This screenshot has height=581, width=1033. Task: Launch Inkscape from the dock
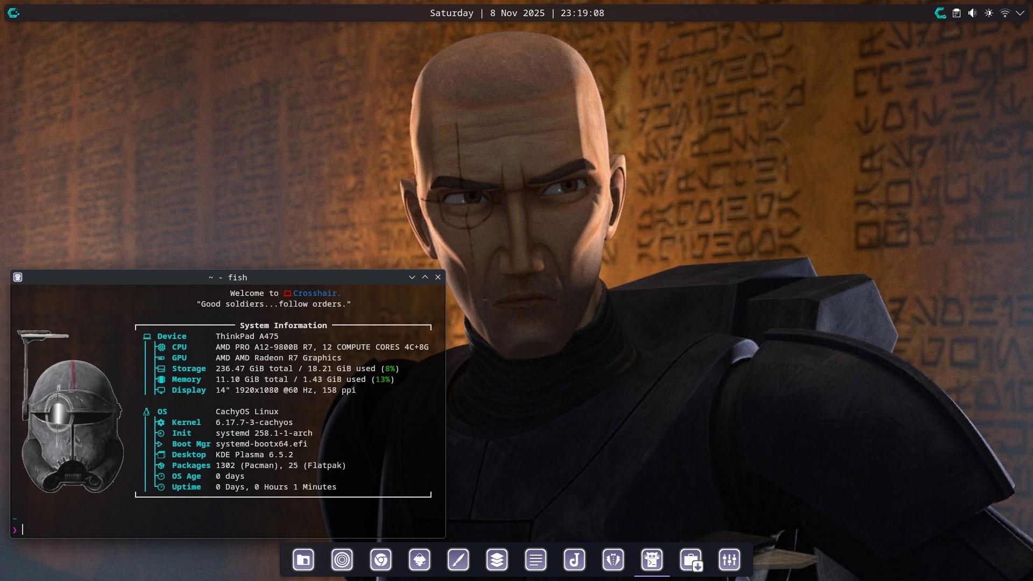click(x=420, y=560)
